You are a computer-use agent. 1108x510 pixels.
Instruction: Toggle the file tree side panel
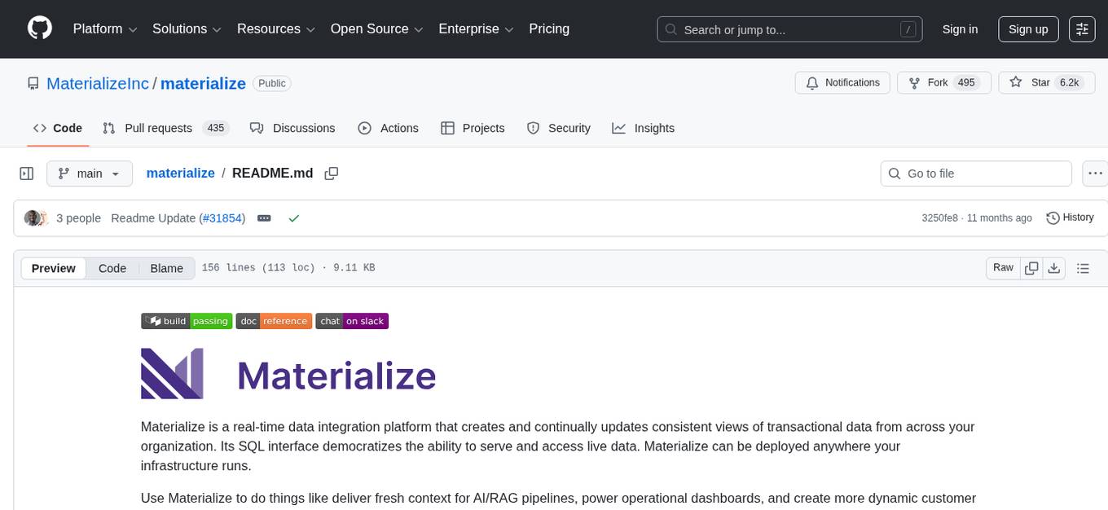tap(26, 173)
